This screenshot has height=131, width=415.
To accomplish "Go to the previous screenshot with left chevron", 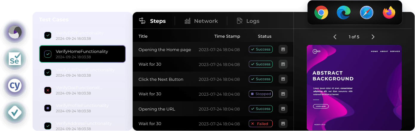I will click(335, 37).
